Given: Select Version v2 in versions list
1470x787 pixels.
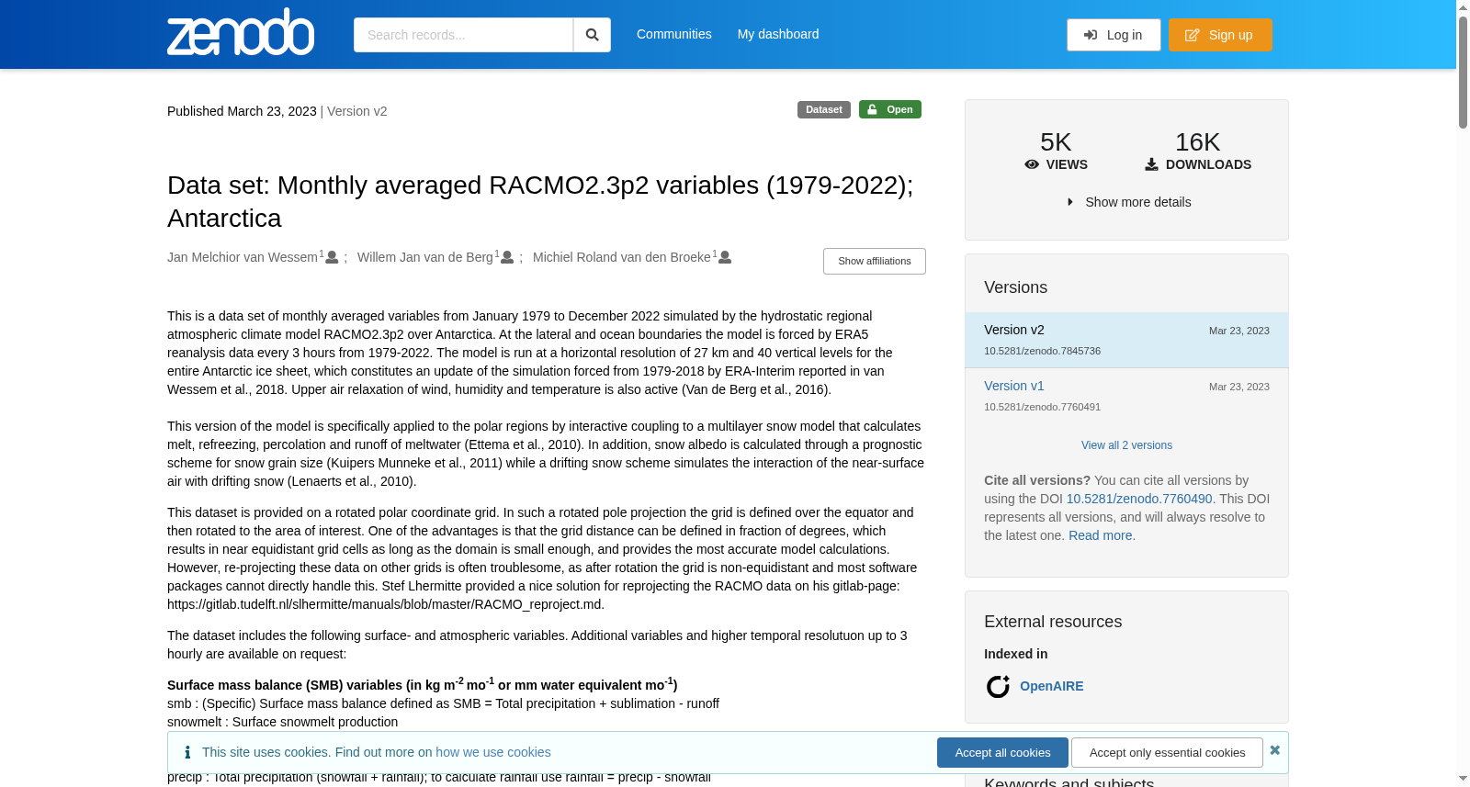Looking at the screenshot, I should click(1014, 330).
